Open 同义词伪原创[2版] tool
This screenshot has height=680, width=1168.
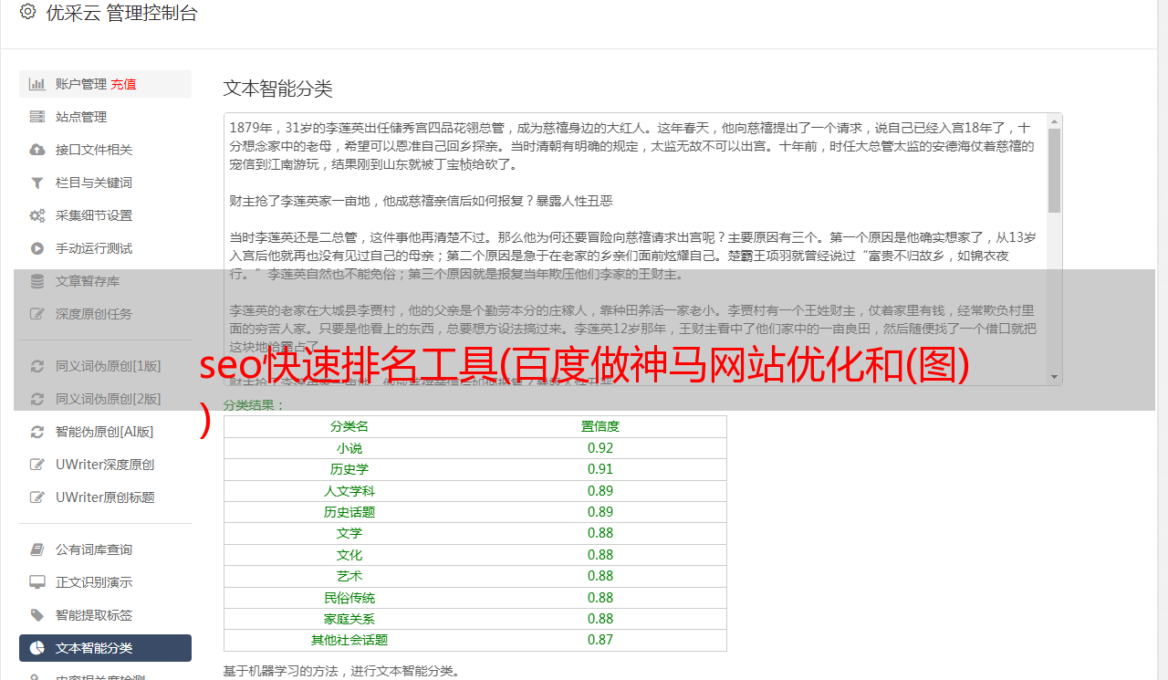105,399
